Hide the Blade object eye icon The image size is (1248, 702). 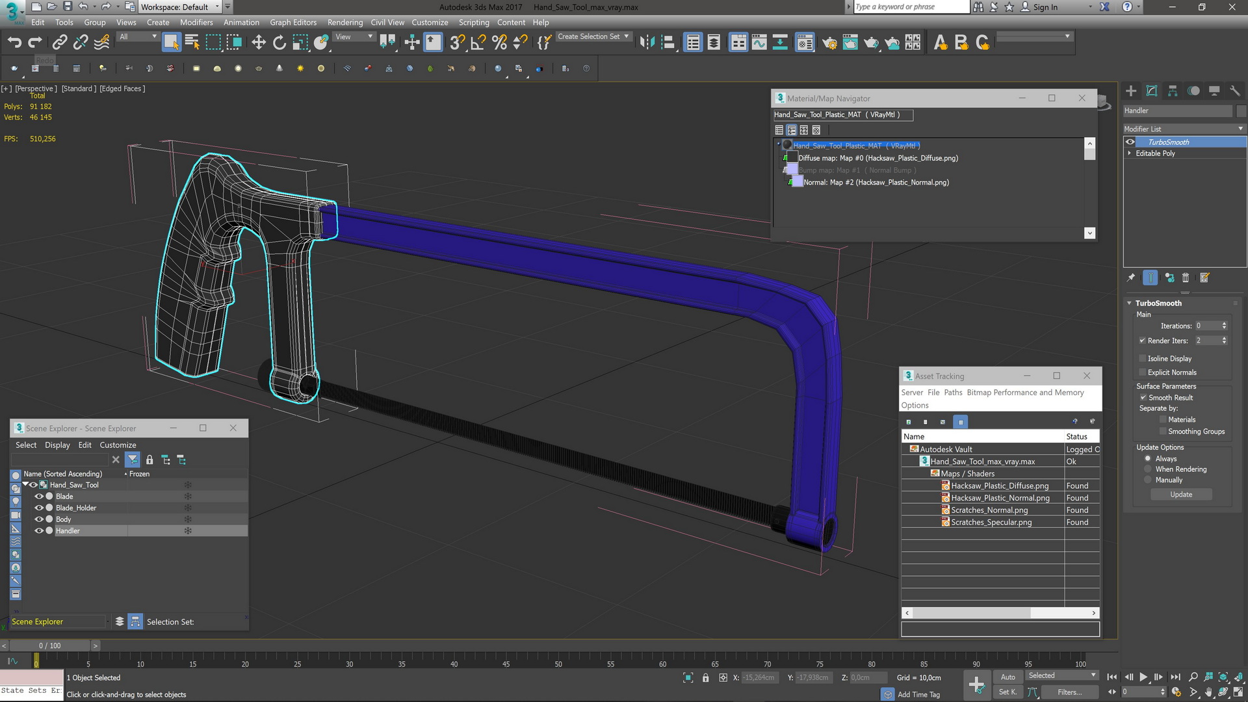pyautogui.click(x=39, y=497)
